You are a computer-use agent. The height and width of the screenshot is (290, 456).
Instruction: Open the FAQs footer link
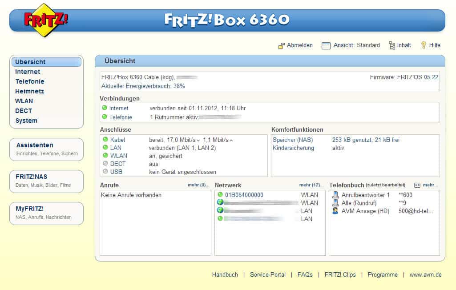(x=305, y=274)
